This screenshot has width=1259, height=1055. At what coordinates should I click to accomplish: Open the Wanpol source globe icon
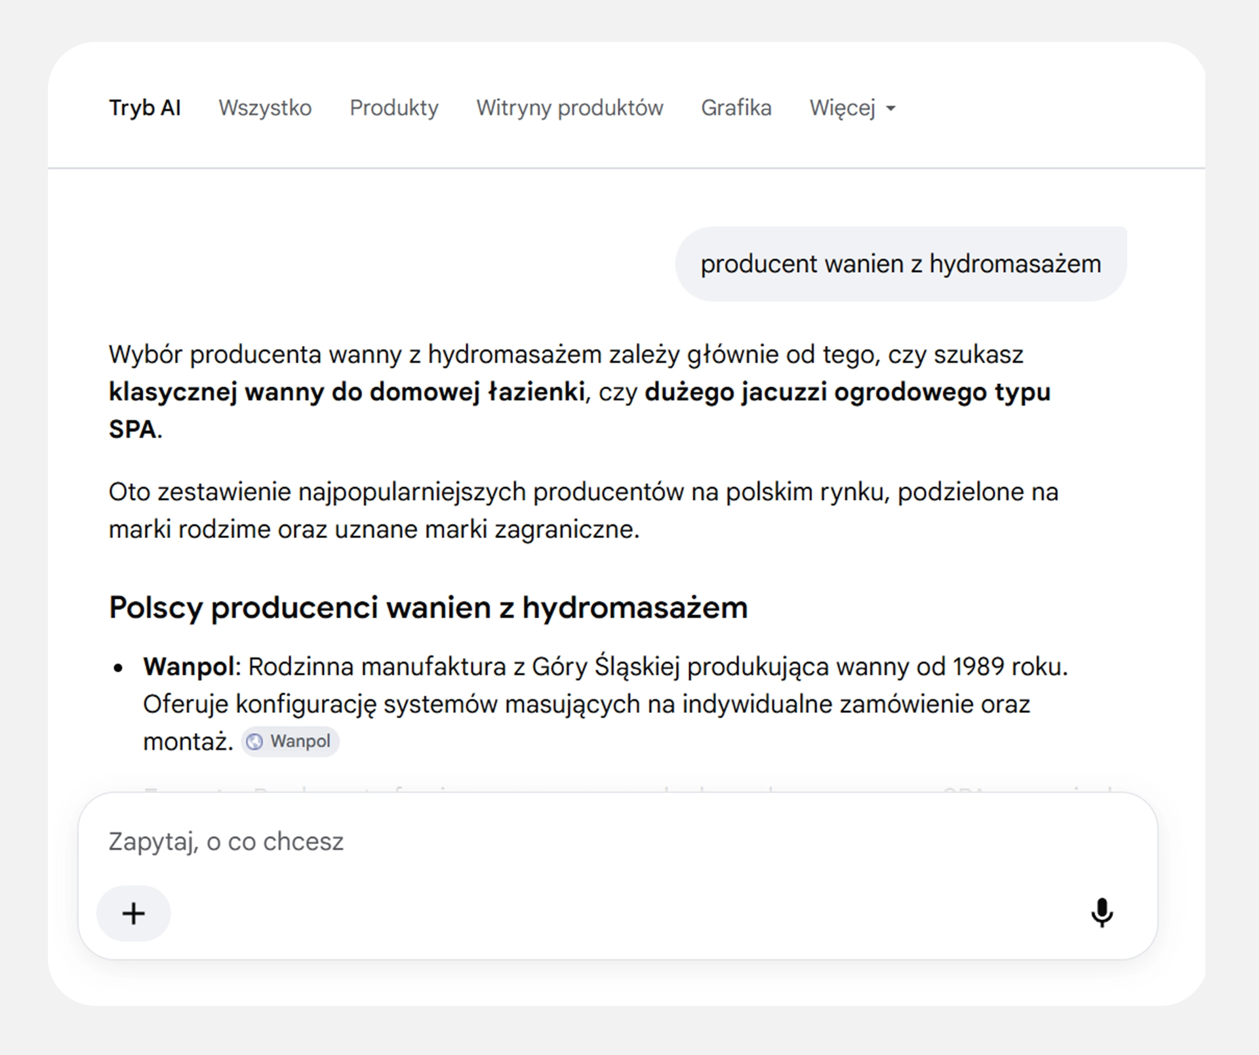point(254,742)
